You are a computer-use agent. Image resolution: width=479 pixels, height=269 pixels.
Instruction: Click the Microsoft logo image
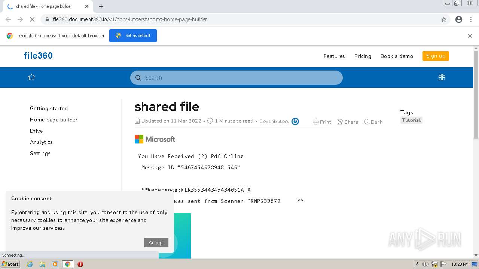pos(155,139)
